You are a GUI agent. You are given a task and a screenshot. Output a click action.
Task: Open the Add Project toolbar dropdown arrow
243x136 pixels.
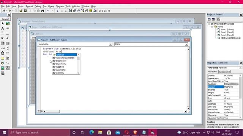coord(7,11)
